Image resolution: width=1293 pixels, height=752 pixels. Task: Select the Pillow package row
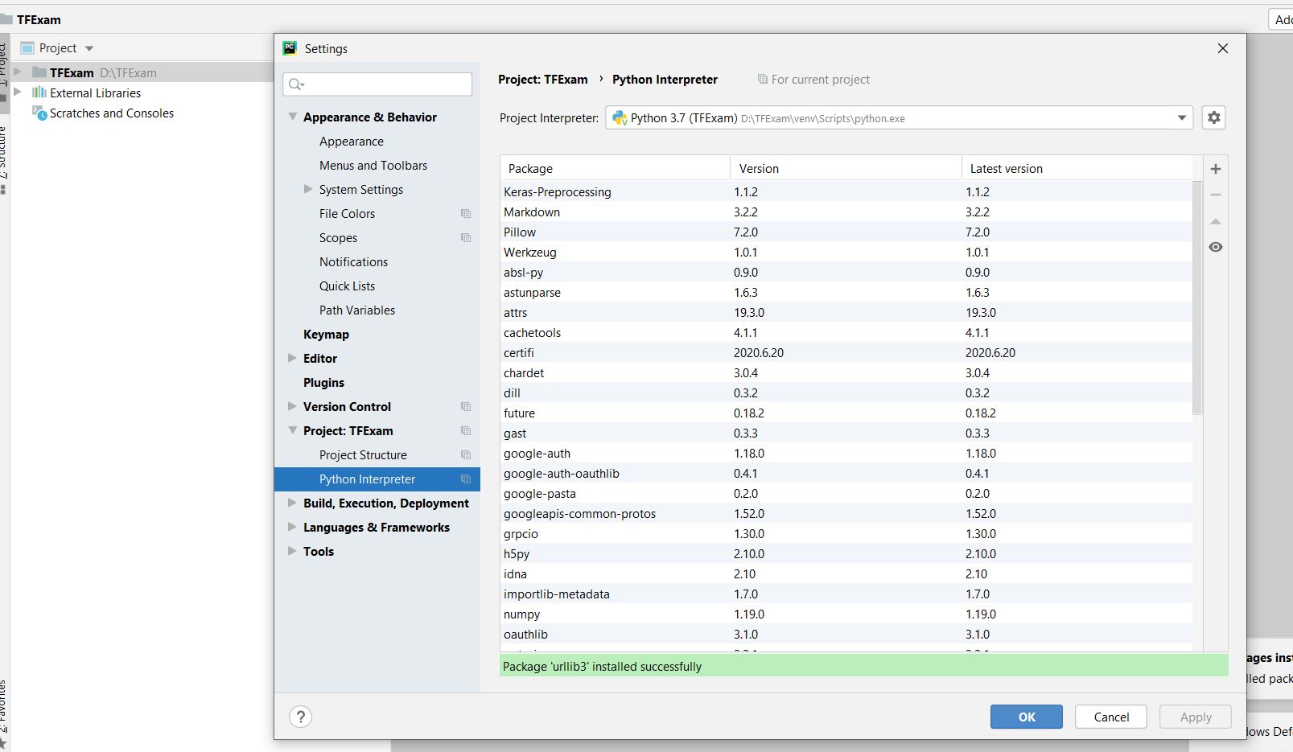click(846, 232)
